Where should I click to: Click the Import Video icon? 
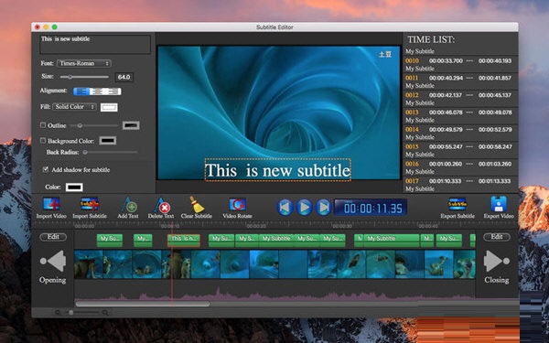[51, 204]
